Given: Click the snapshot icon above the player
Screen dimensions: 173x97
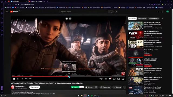Looking at the screenshot, I should [70, 19].
